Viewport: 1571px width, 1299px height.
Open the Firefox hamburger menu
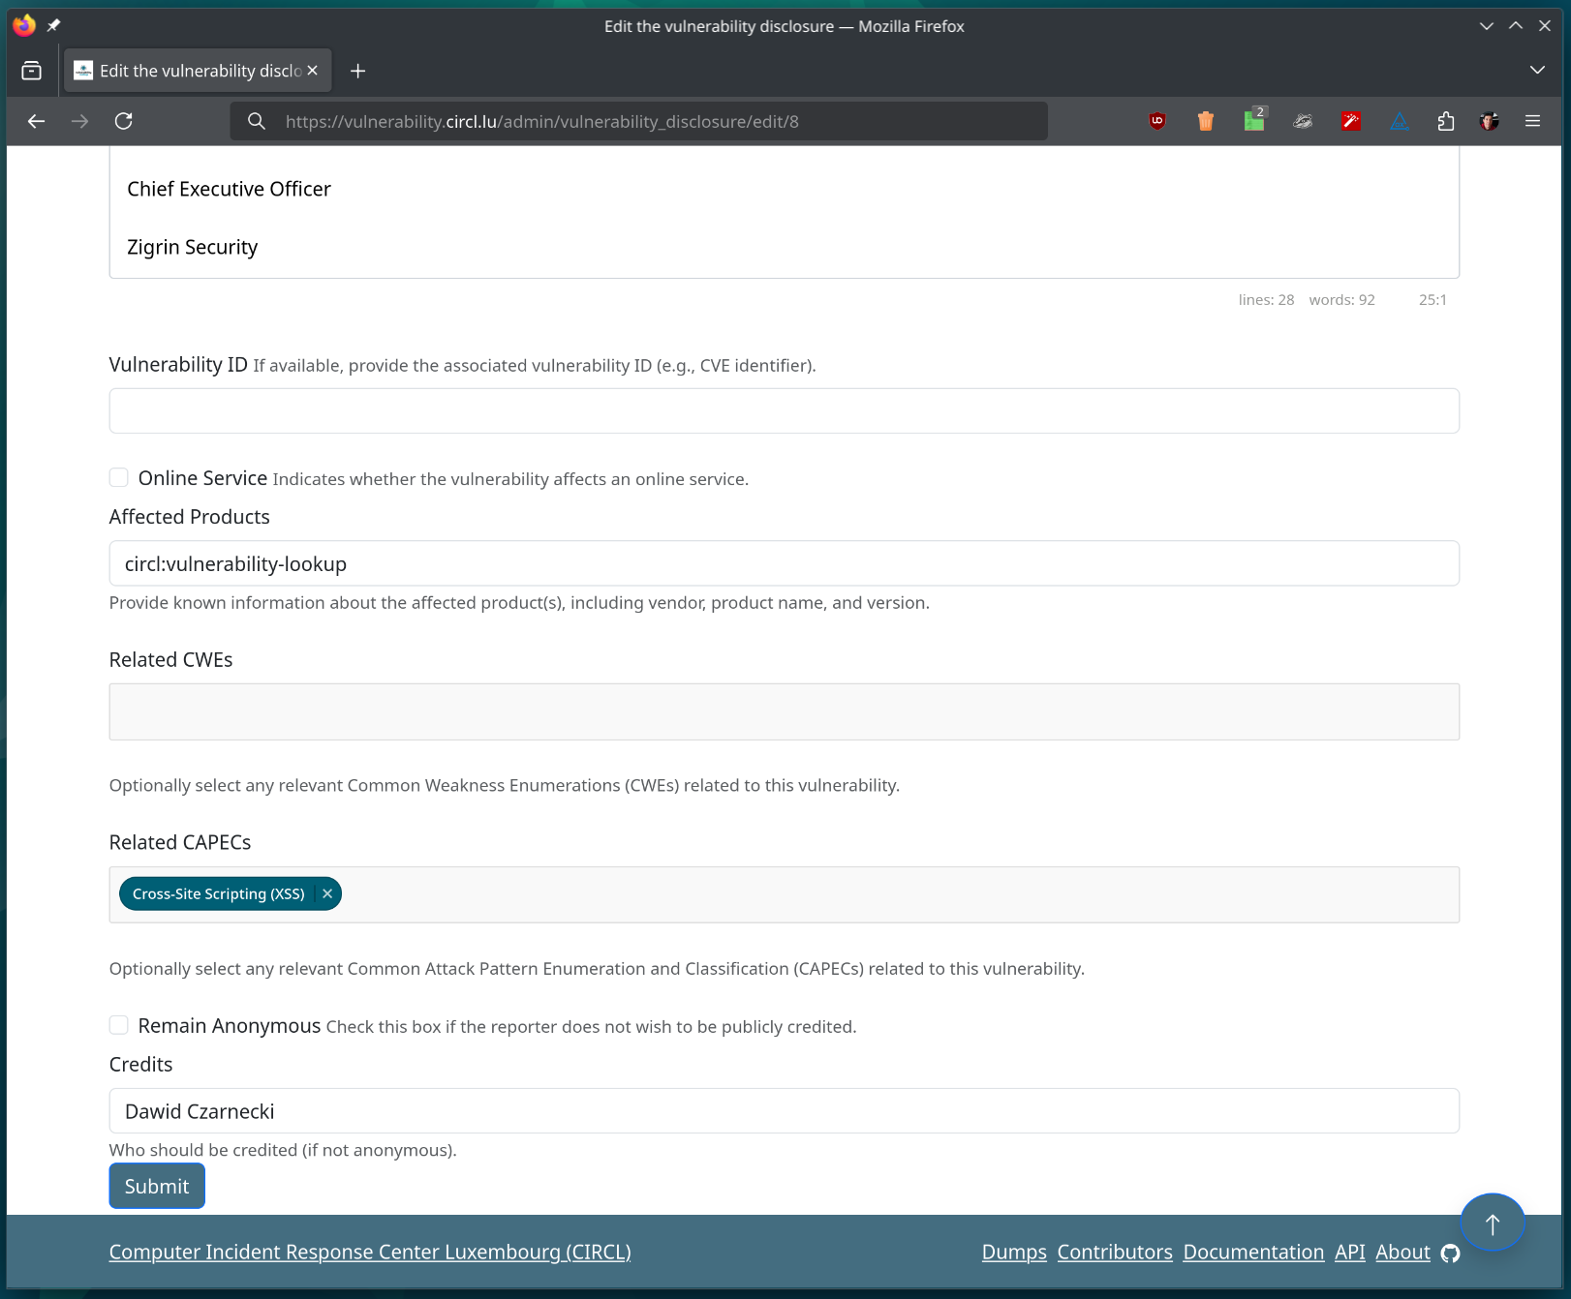(x=1532, y=121)
